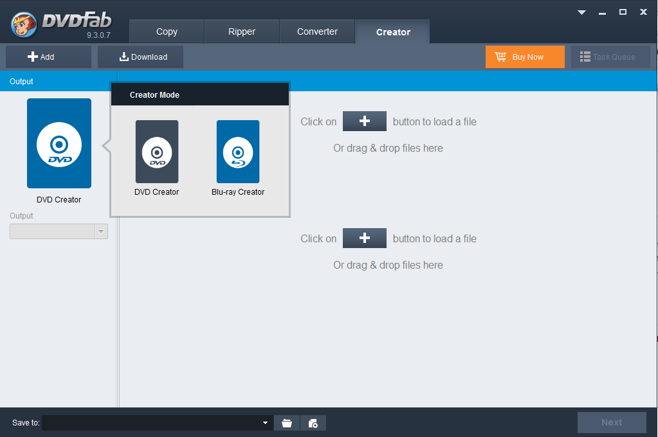
Task: Click the 'DVD Creator' label under the sidebar thumbnail
Action: [x=59, y=200]
